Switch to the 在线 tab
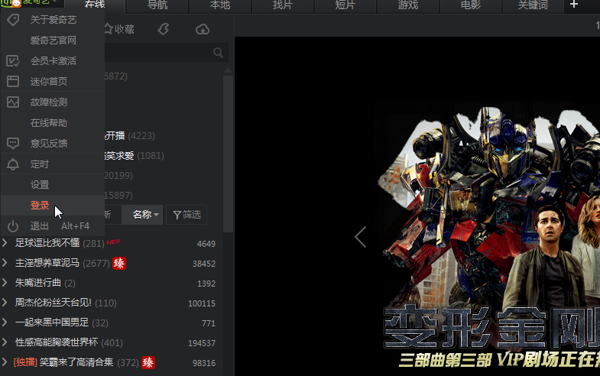The height and width of the screenshot is (376, 600). [x=95, y=5]
